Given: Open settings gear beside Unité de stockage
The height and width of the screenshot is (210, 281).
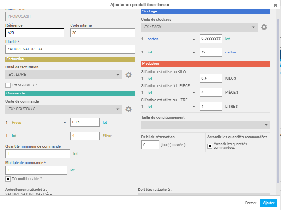Looking at the screenshot, I should (x=264, y=27).
